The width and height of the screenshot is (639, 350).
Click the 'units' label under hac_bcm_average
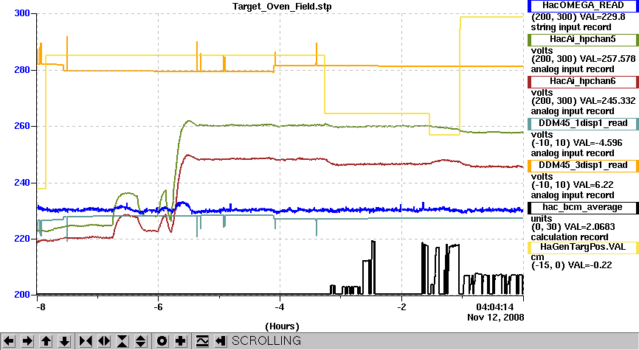click(542, 219)
